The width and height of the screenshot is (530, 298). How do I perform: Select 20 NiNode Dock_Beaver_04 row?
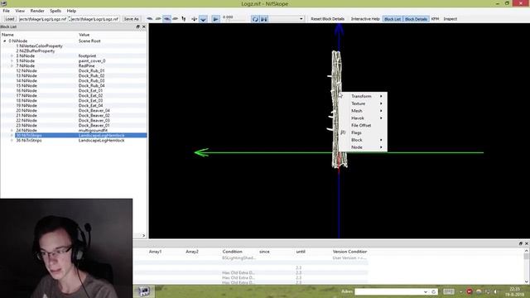(x=74, y=110)
